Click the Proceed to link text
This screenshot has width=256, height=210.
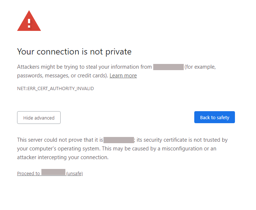[x=29, y=174]
